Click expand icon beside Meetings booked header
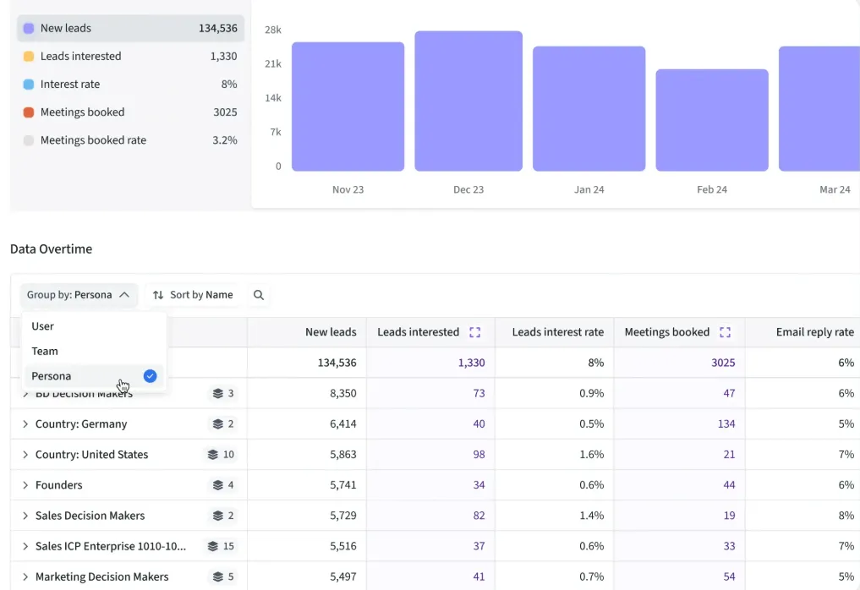 pyautogui.click(x=724, y=332)
